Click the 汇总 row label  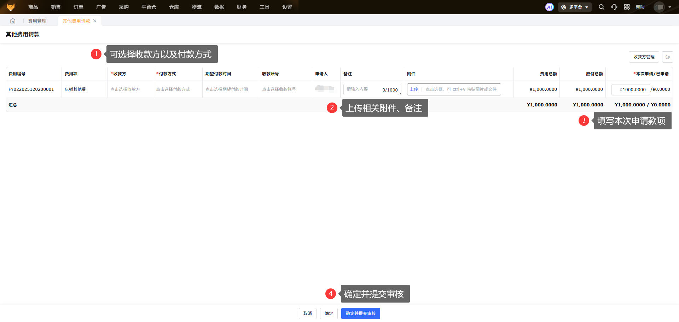[13, 105]
